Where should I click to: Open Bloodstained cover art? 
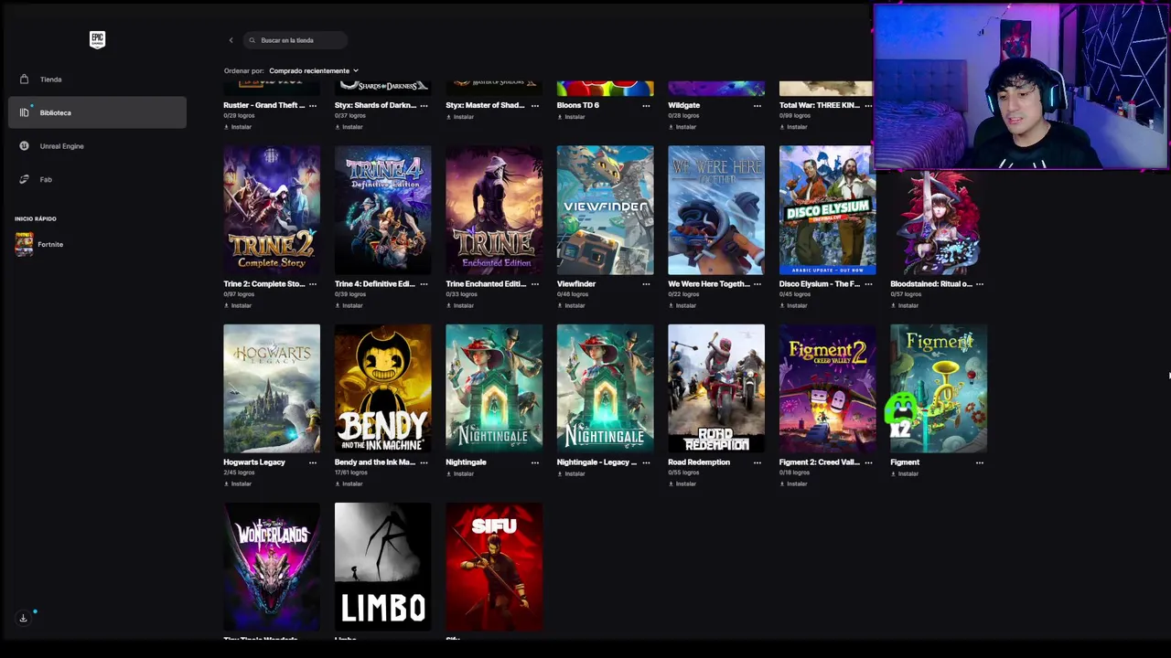point(939,222)
